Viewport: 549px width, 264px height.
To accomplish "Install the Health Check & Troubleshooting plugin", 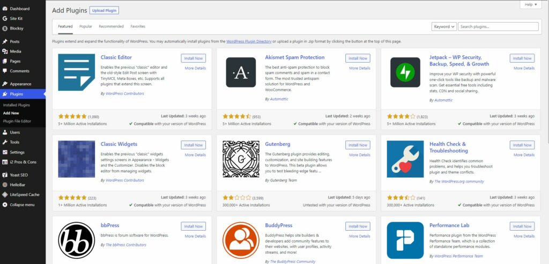I will pos(522,145).
